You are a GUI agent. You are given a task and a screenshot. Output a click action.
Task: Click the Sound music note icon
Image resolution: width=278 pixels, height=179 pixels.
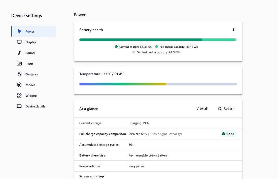click(x=19, y=53)
